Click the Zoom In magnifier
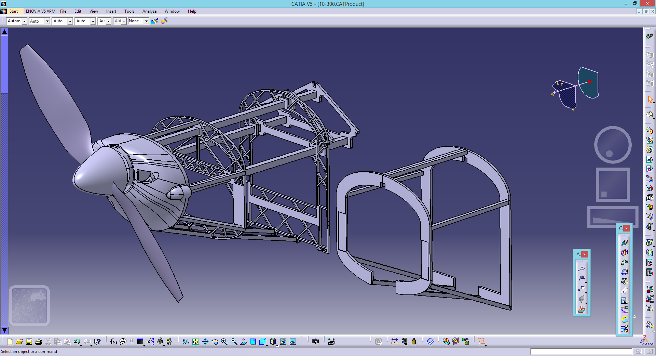Viewport: 656px width, 356px height. (x=224, y=341)
